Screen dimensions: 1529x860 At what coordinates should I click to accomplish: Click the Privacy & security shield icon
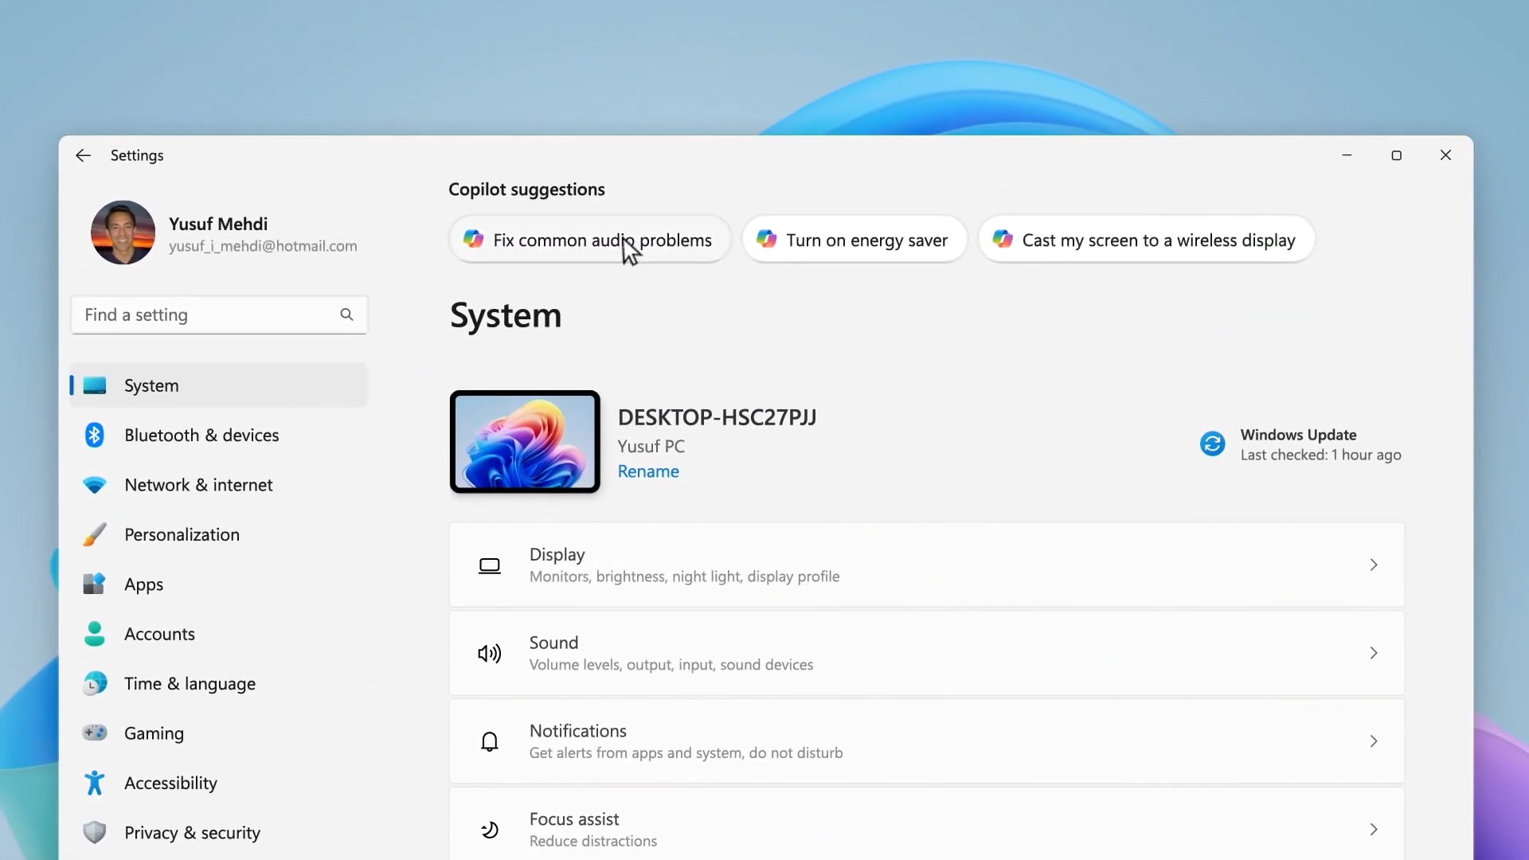95,832
